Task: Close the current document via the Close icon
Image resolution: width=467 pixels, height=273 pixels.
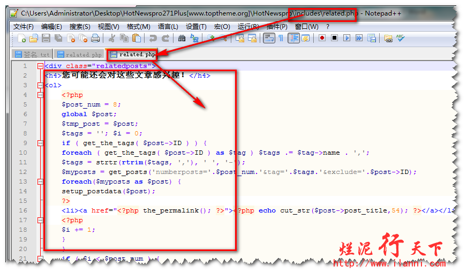Action: 71,38
